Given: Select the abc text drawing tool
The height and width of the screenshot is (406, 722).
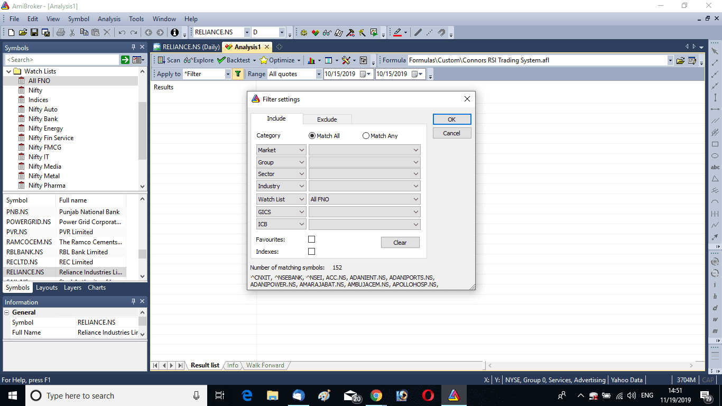Looking at the screenshot, I should click(715, 167).
